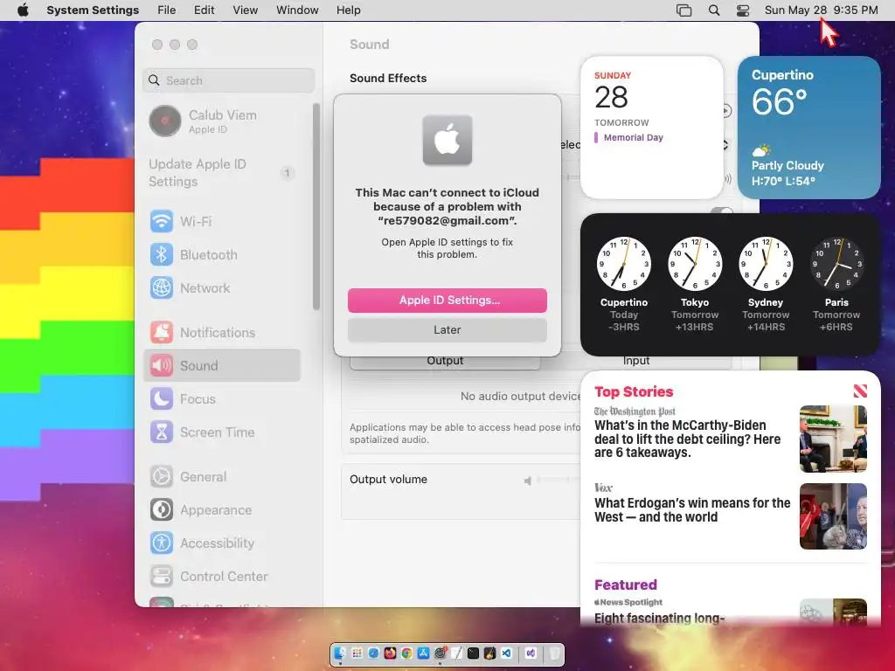Switch to the Output tab
The height and width of the screenshot is (671, 895).
coord(445,361)
